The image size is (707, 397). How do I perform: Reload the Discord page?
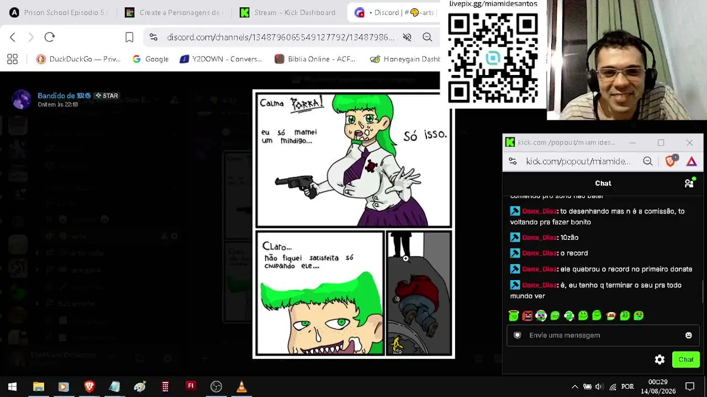coord(50,37)
